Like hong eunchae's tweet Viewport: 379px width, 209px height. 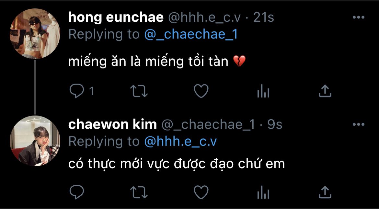pos(201,91)
